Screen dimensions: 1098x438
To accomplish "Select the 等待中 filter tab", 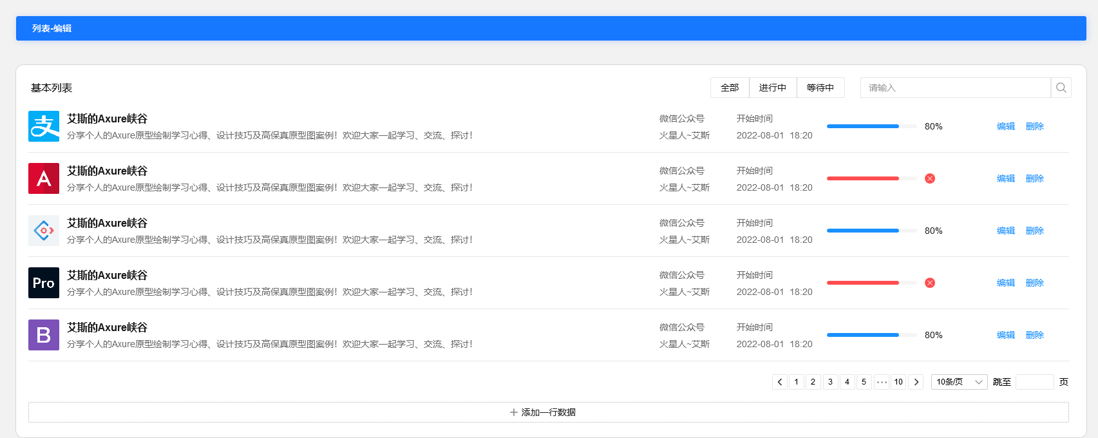I will [x=820, y=88].
